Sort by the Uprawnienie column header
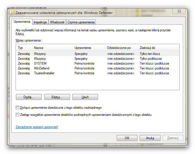The image size is (195, 154). pos(89,48)
